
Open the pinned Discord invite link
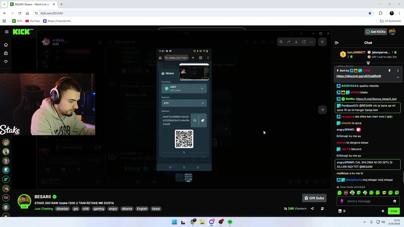point(359,76)
